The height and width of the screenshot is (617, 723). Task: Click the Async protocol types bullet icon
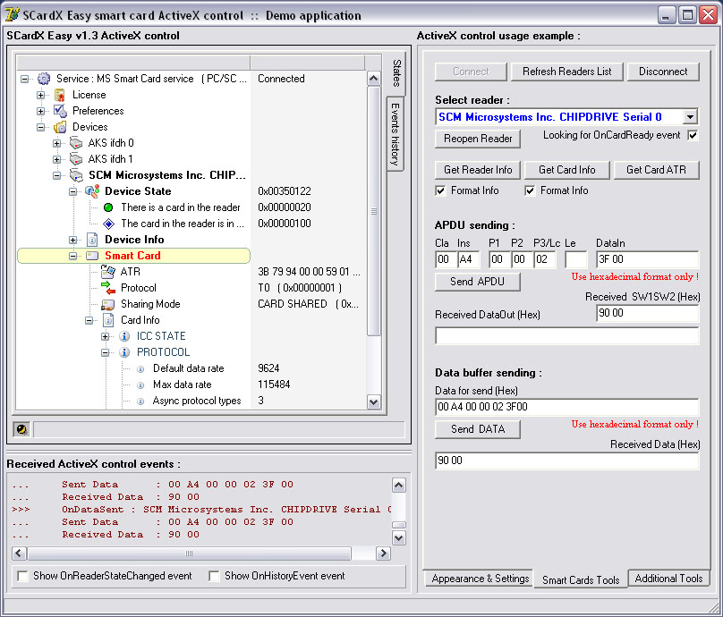[x=140, y=401]
